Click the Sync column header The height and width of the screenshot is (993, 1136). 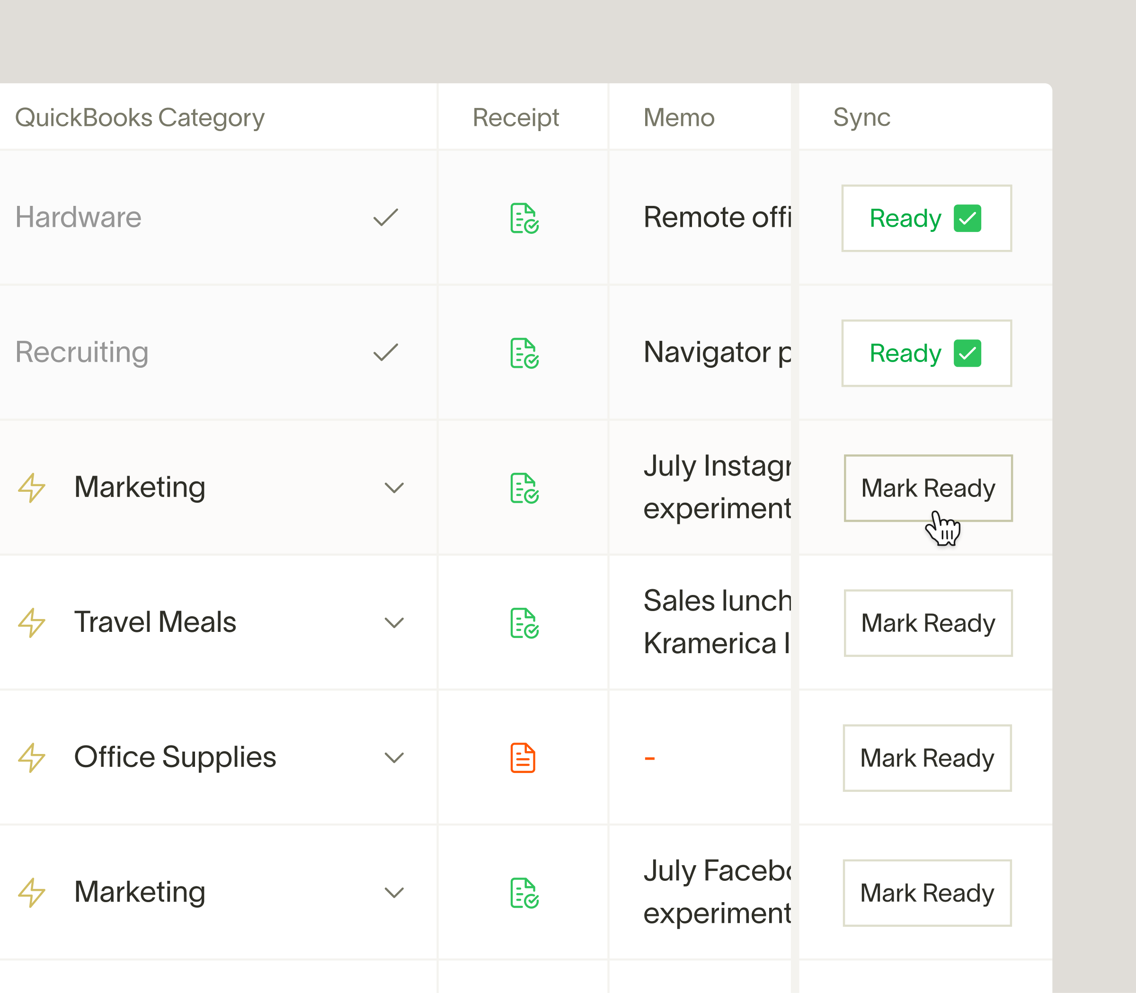(862, 117)
